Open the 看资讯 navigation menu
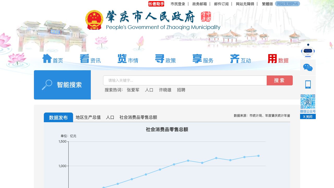334x188 pixels. (x=90, y=59)
